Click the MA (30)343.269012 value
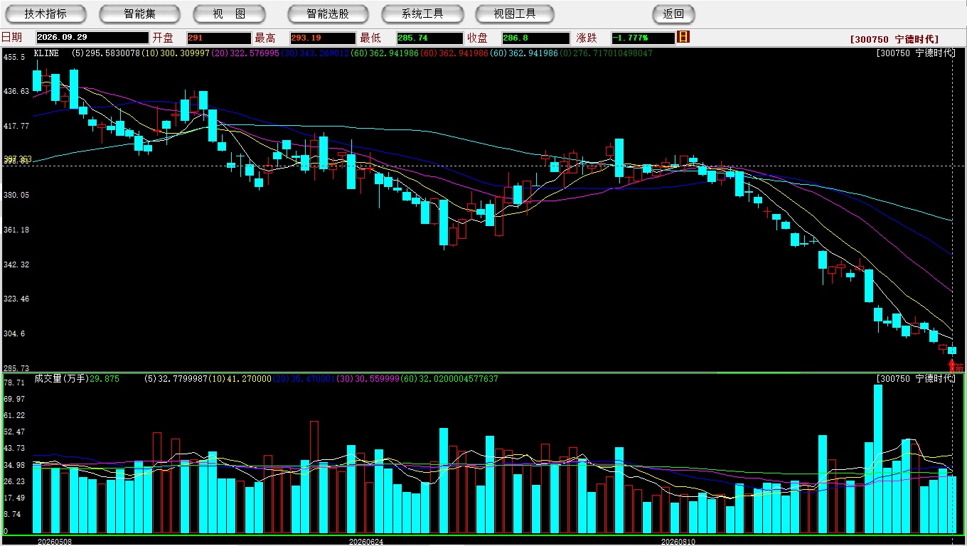The height and width of the screenshot is (546, 967). 314,53
